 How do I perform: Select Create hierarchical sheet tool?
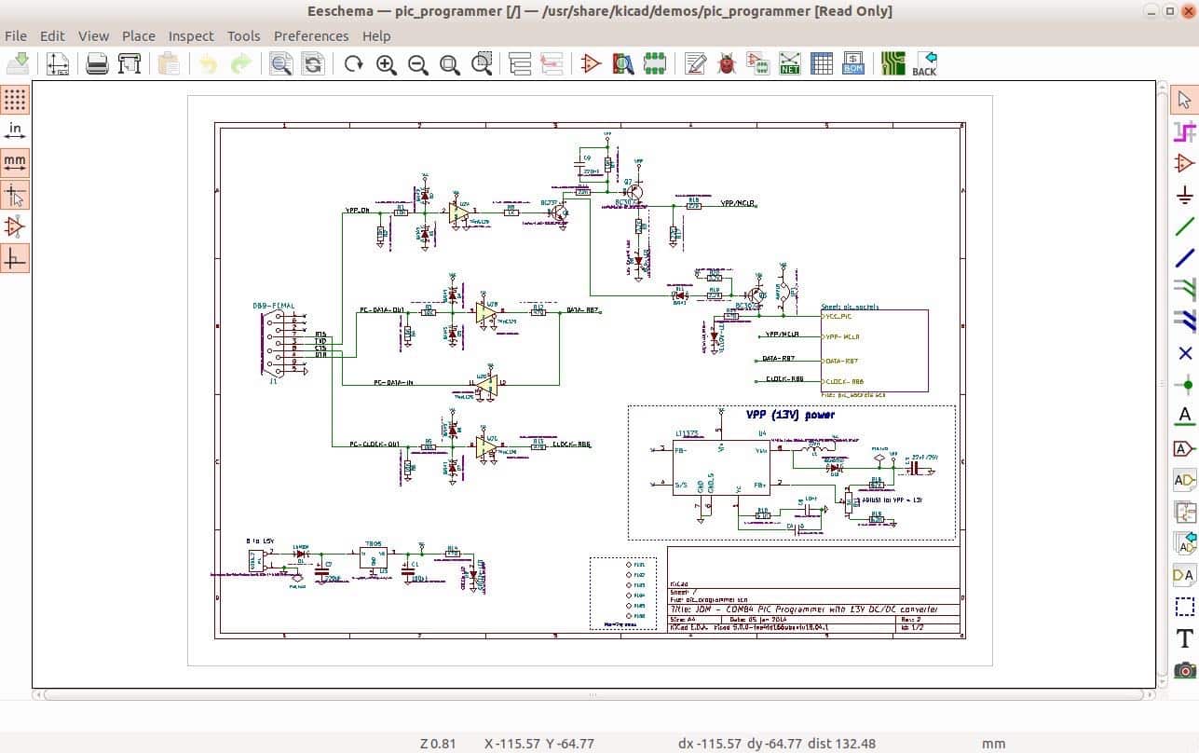point(1184,512)
